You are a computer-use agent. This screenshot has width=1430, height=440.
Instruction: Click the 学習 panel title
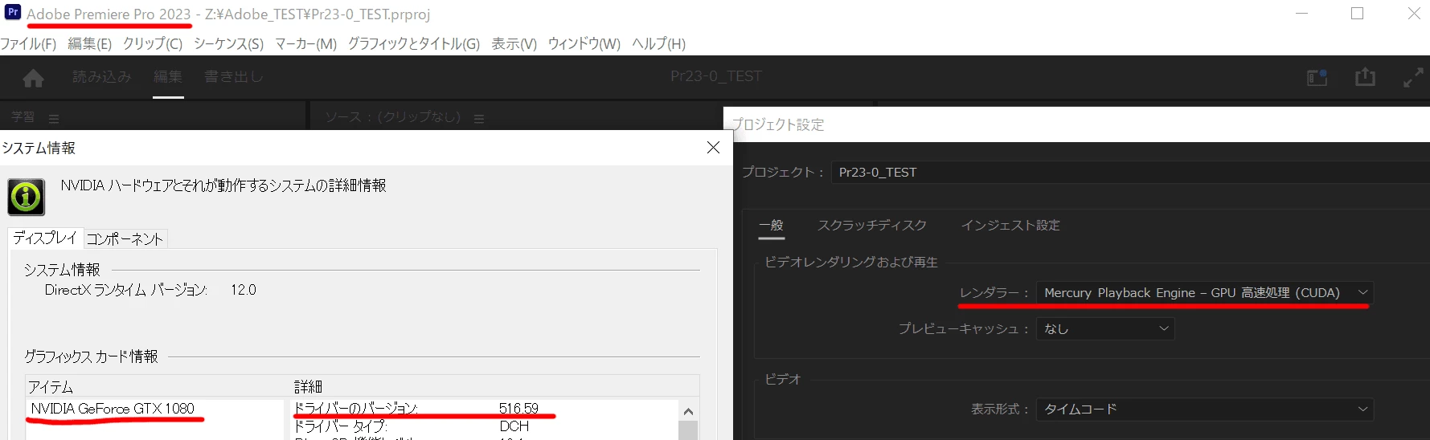23,117
